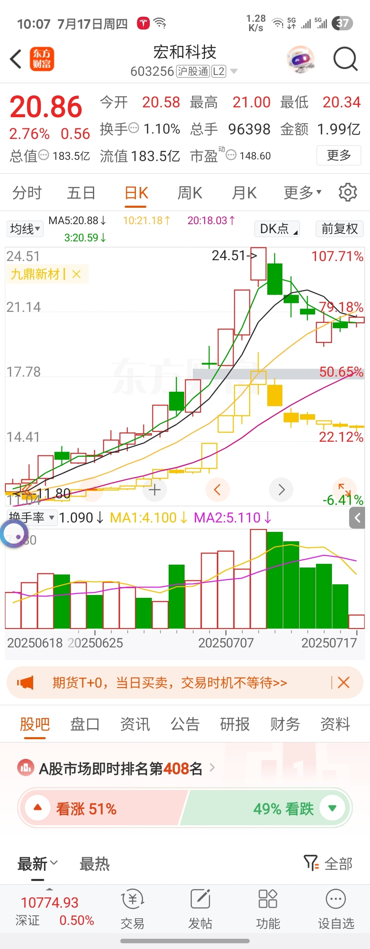This screenshot has height=949, width=370.
Task: Open 公告 tab
Action: [x=185, y=724]
